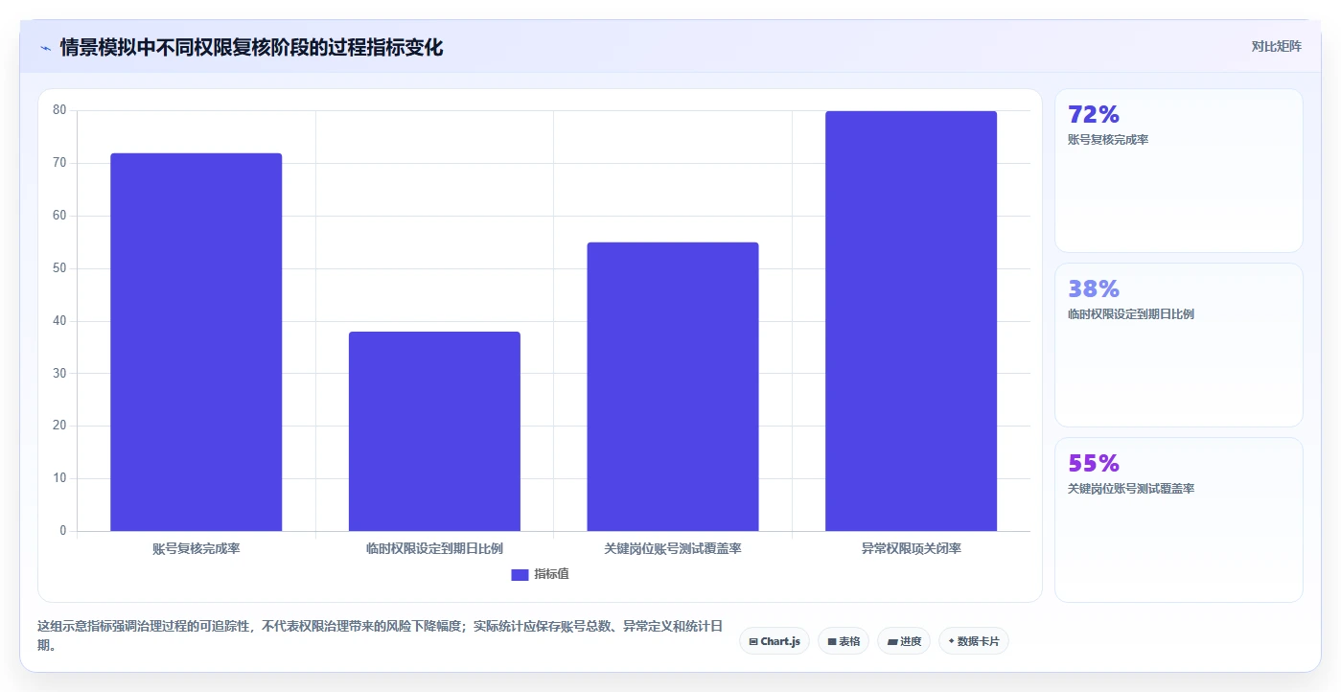This screenshot has width=1341, height=692.
Task: Select the 数据卡片 tag chip
Action: [974, 641]
